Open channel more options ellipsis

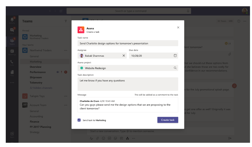pos(245,21)
